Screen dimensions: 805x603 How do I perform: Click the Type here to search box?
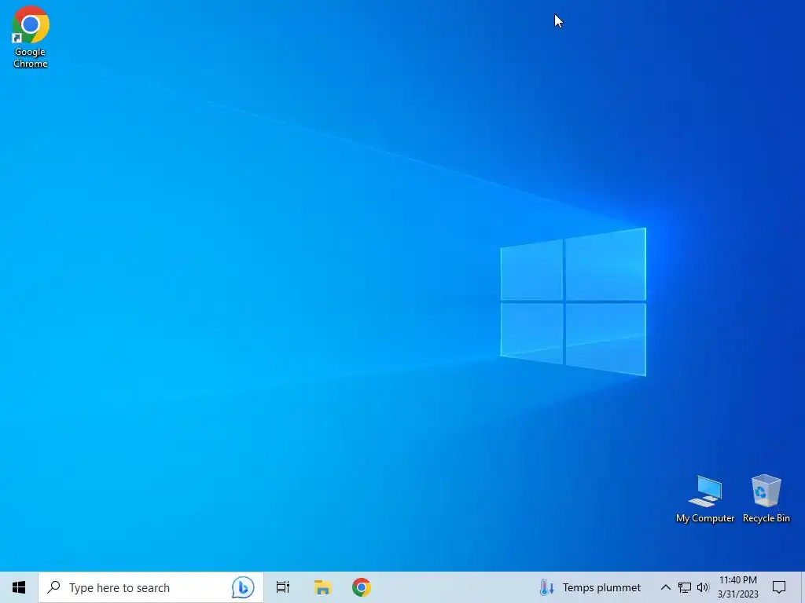(x=151, y=587)
